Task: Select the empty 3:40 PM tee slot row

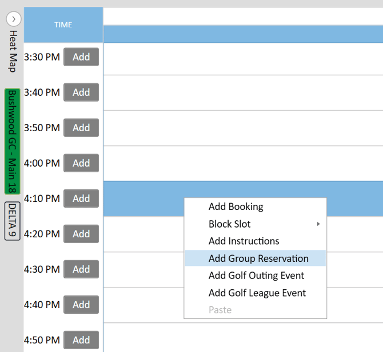Action: tap(243, 92)
